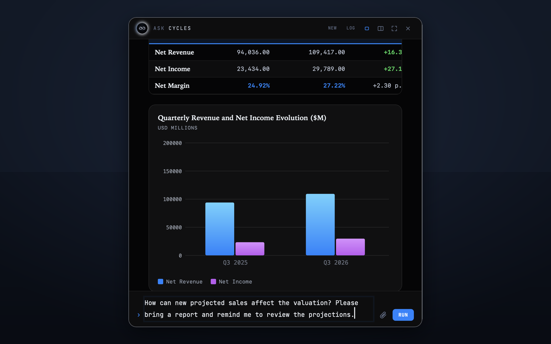Click the Q3 2025 axis label

point(235,262)
